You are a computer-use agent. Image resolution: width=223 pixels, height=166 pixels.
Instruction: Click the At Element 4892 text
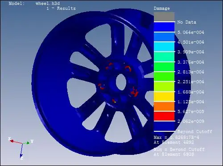pos(174,142)
